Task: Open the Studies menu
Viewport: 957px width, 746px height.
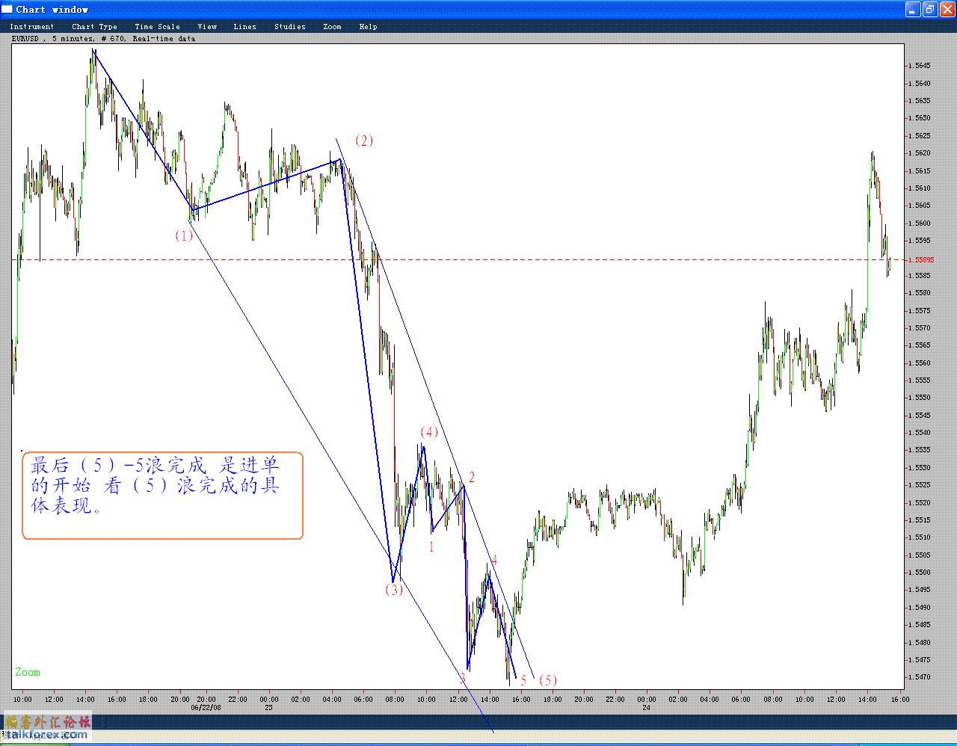Action: click(289, 26)
